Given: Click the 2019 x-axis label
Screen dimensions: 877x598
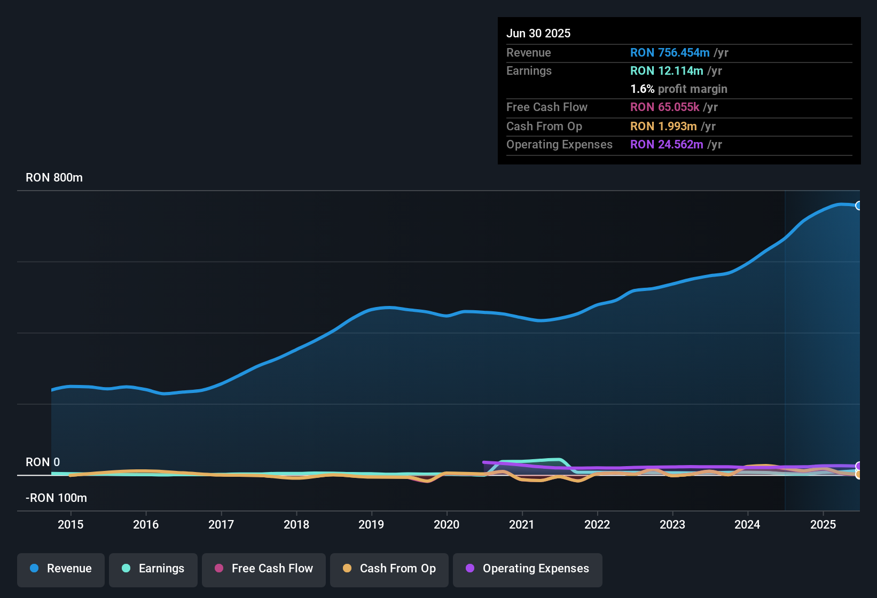Looking at the screenshot, I should [x=371, y=524].
